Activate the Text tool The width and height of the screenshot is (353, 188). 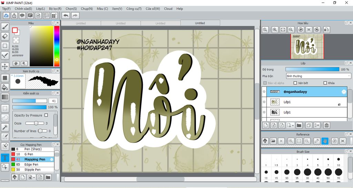(5, 158)
